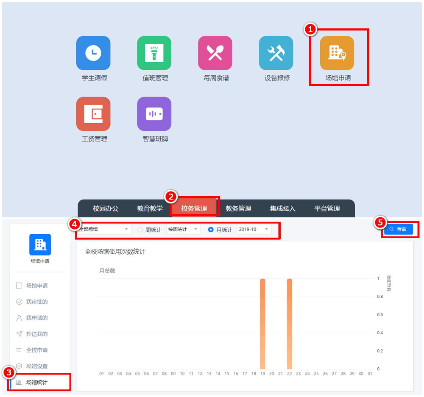Click the orange bar for day 19

point(262,324)
